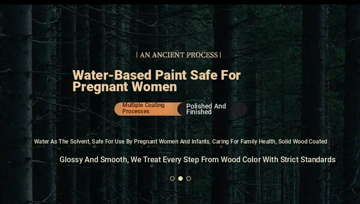Click the vertical bar after AN ANCIENT PROCESS

pyautogui.click(x=220, y=55)
